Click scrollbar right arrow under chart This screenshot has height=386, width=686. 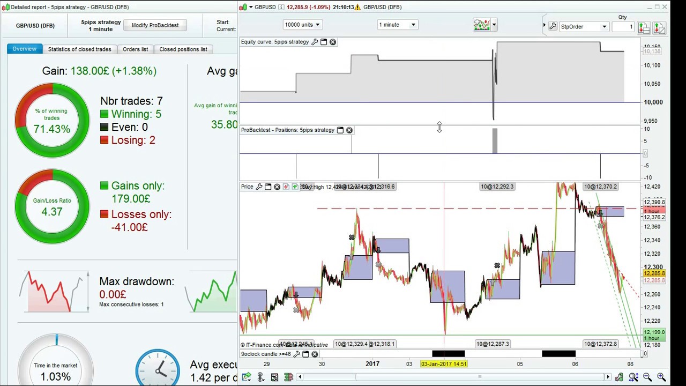tap(608, 377)
